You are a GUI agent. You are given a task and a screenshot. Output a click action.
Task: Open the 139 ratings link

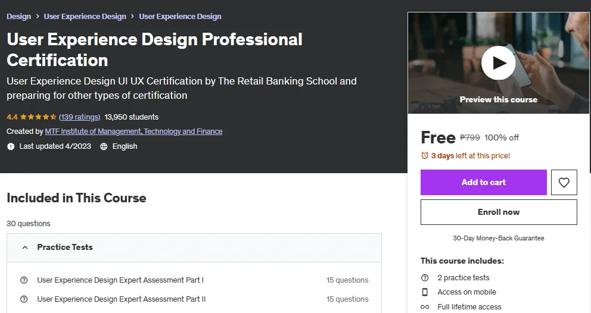point(79,117)
